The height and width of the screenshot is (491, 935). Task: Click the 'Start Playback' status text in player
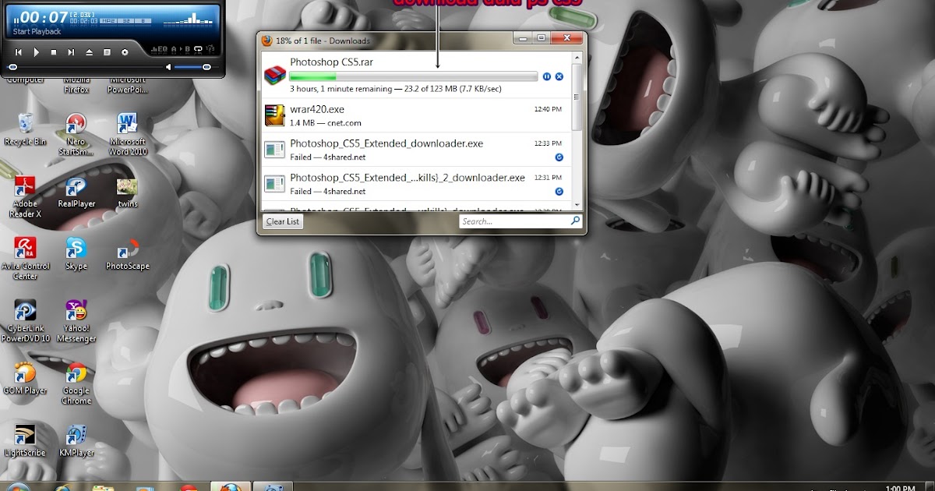click(x=37, y=32)
